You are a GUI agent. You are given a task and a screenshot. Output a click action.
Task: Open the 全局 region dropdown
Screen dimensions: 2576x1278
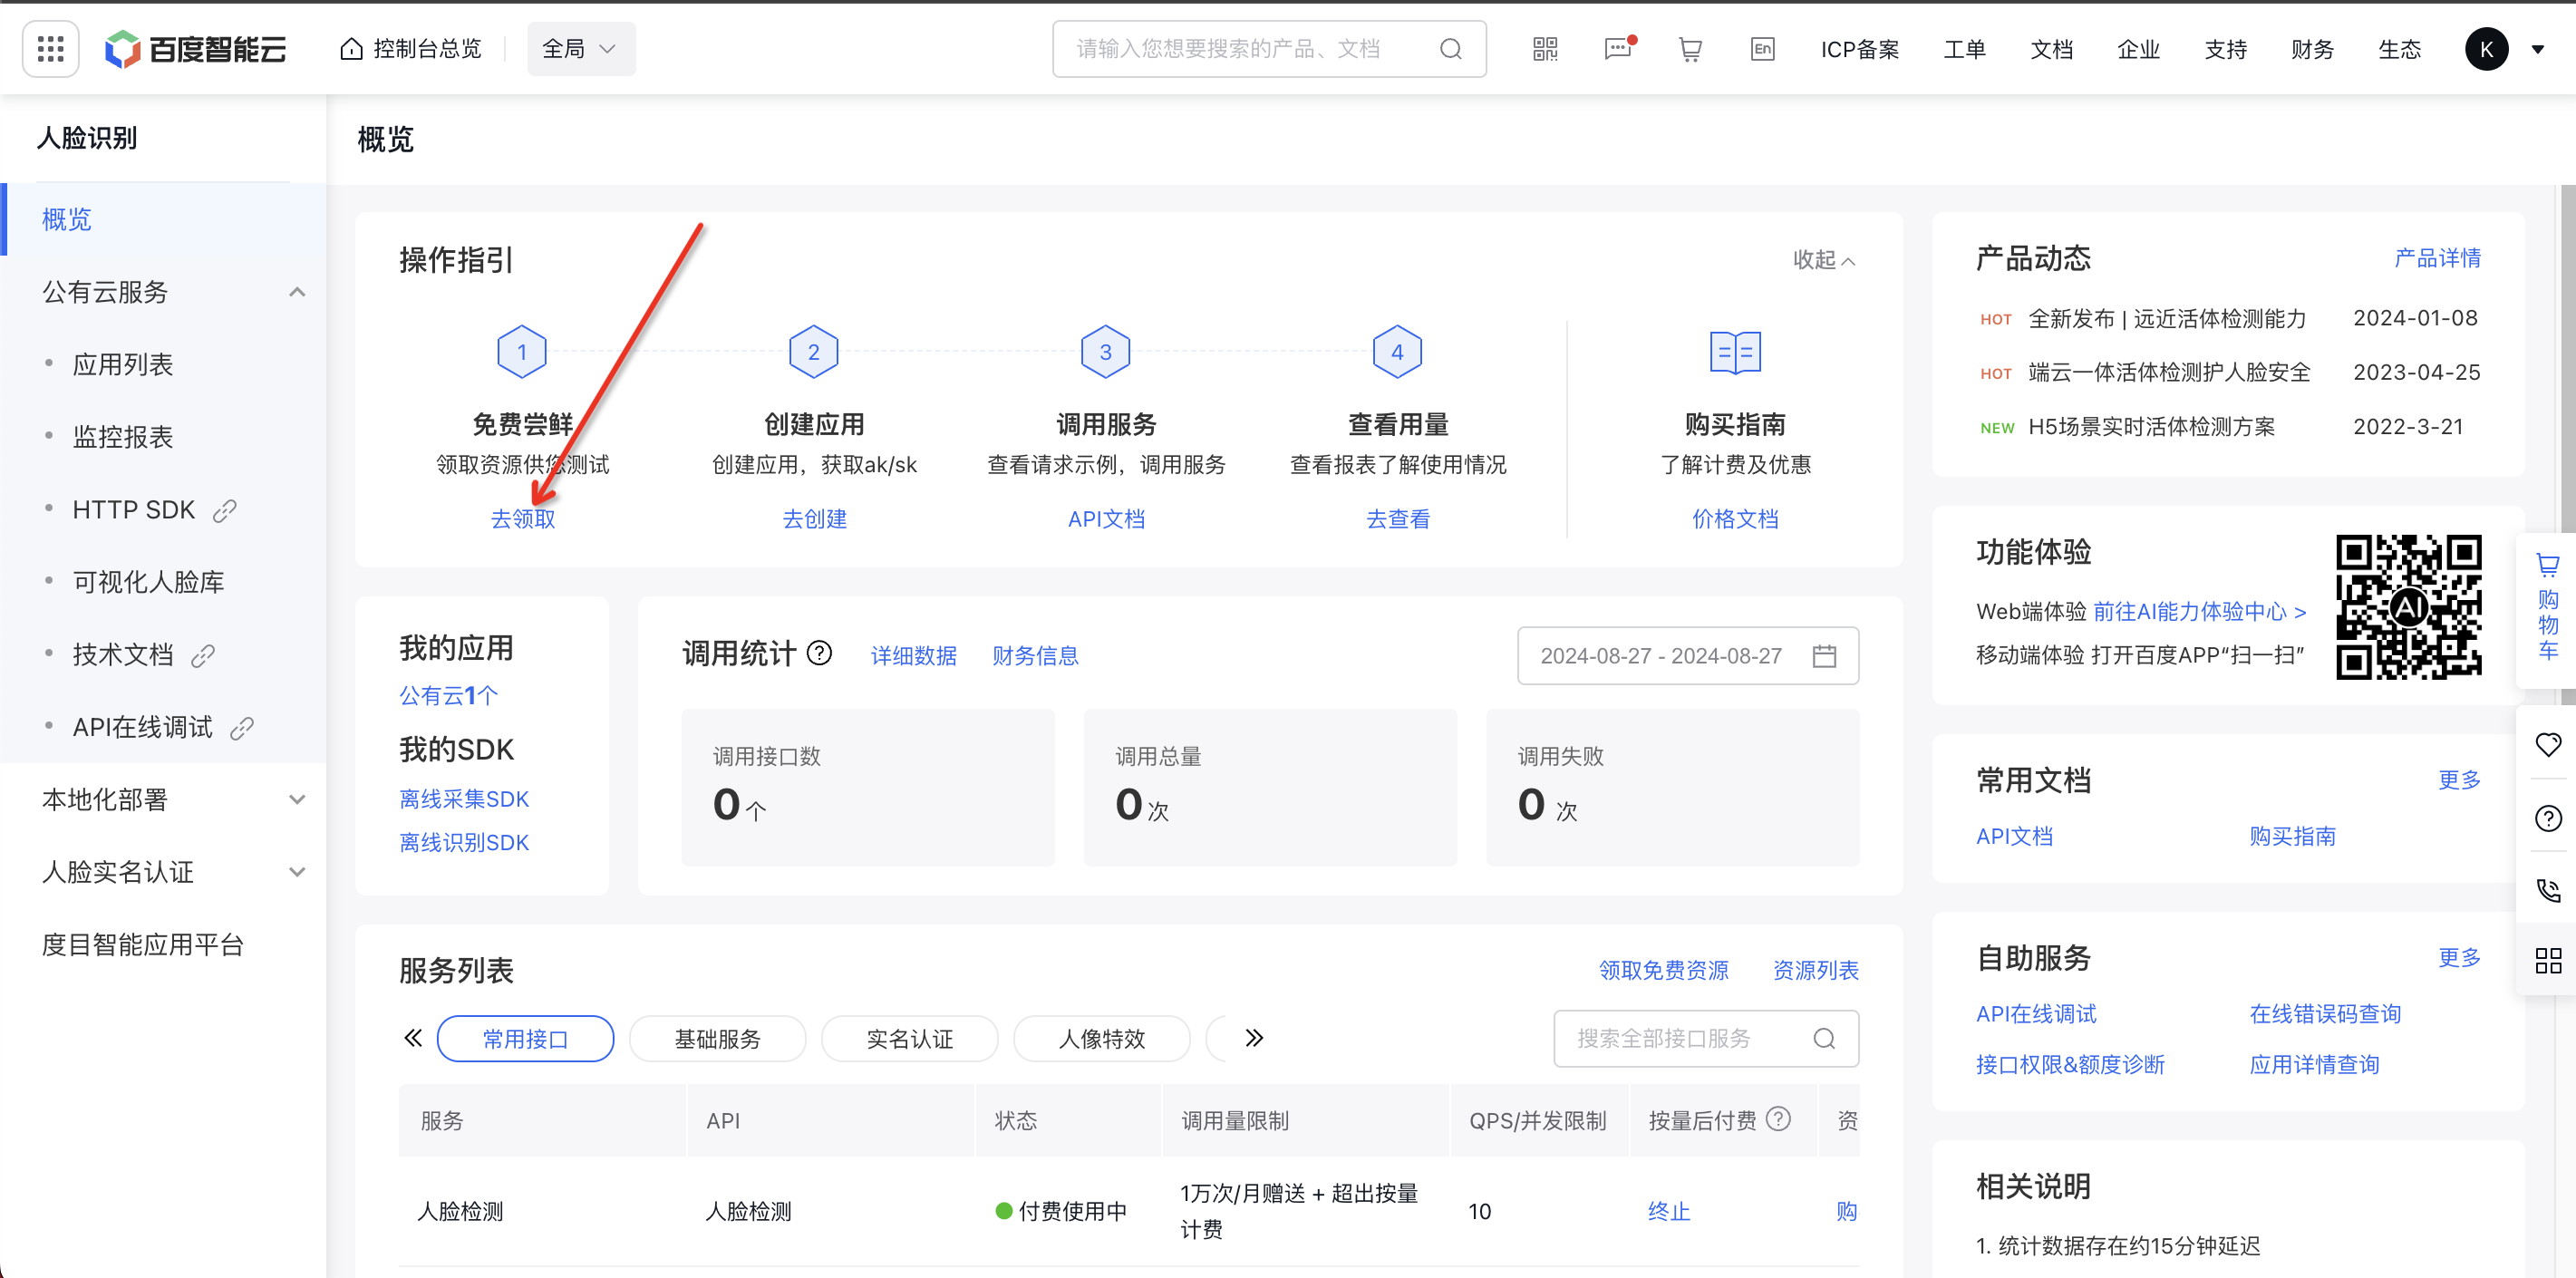(x=580, y=49)
